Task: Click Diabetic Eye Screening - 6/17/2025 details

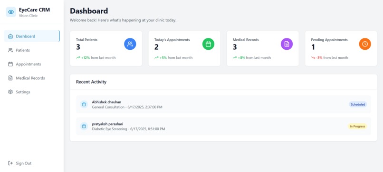Action: pos(128,129)
